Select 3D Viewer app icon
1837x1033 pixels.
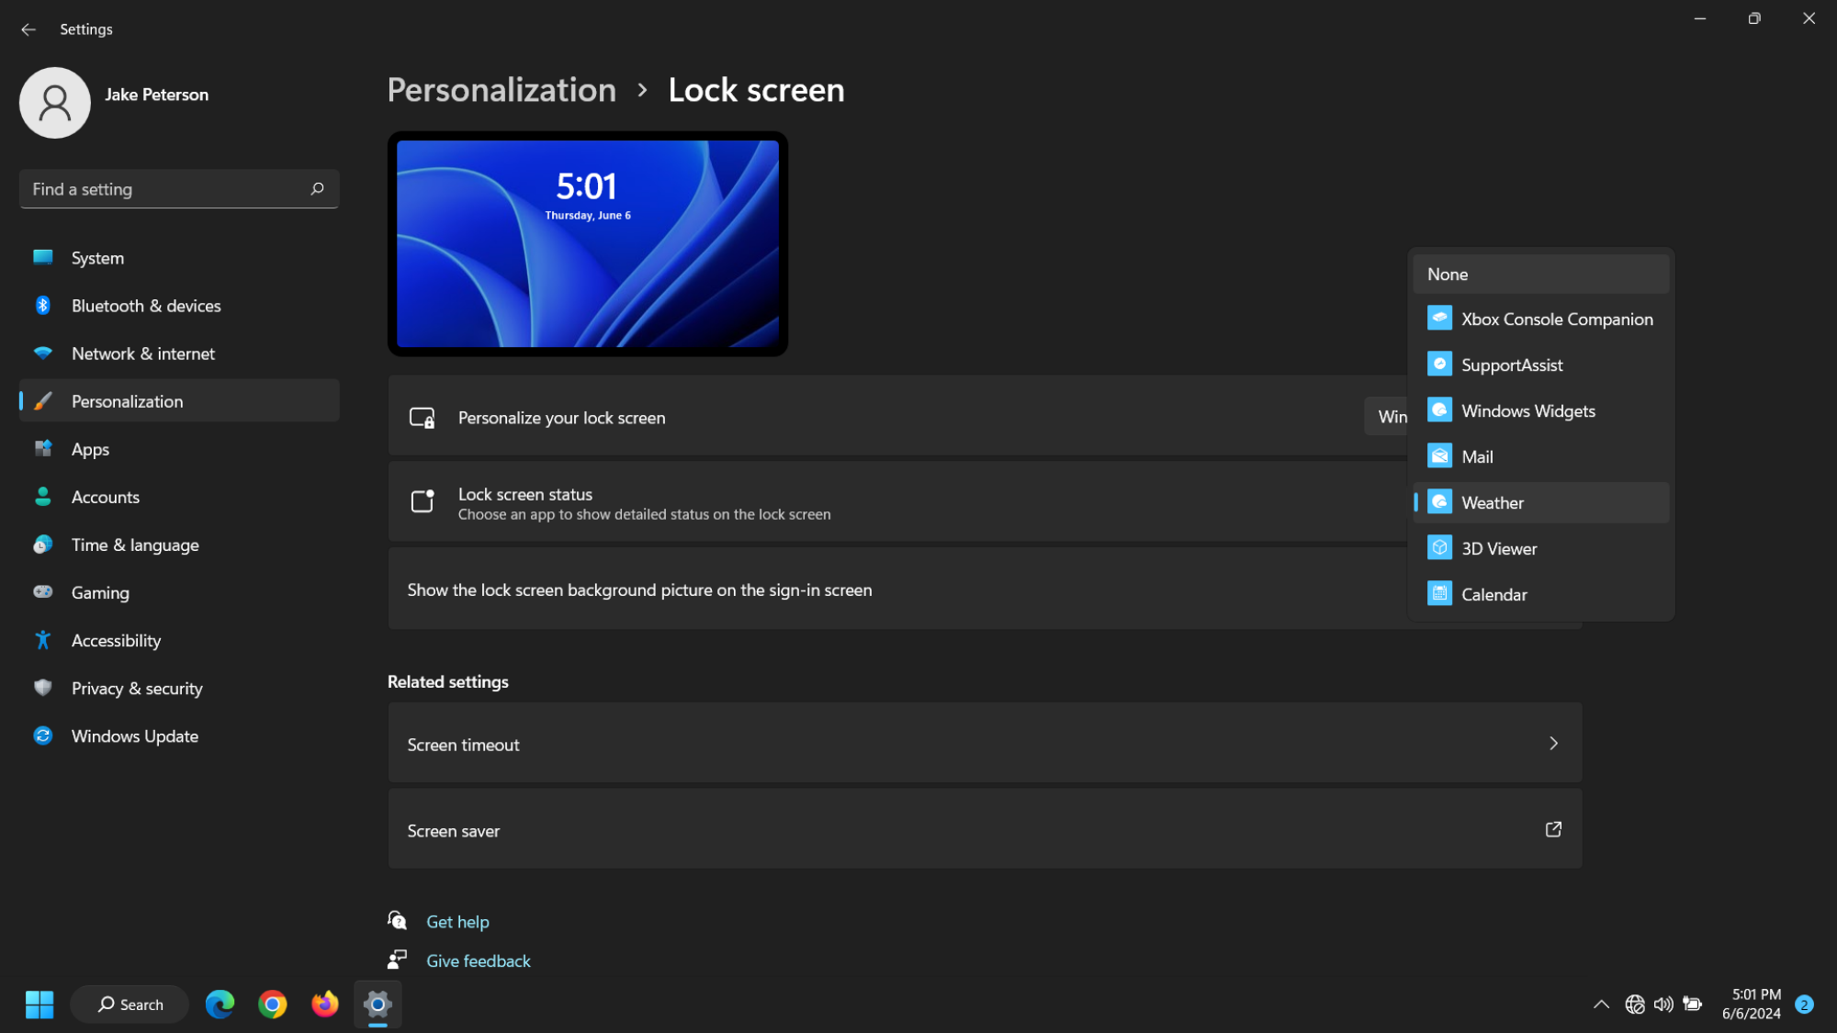click(1438, 547)
